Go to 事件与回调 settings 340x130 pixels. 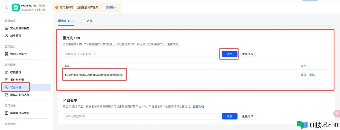17,80
